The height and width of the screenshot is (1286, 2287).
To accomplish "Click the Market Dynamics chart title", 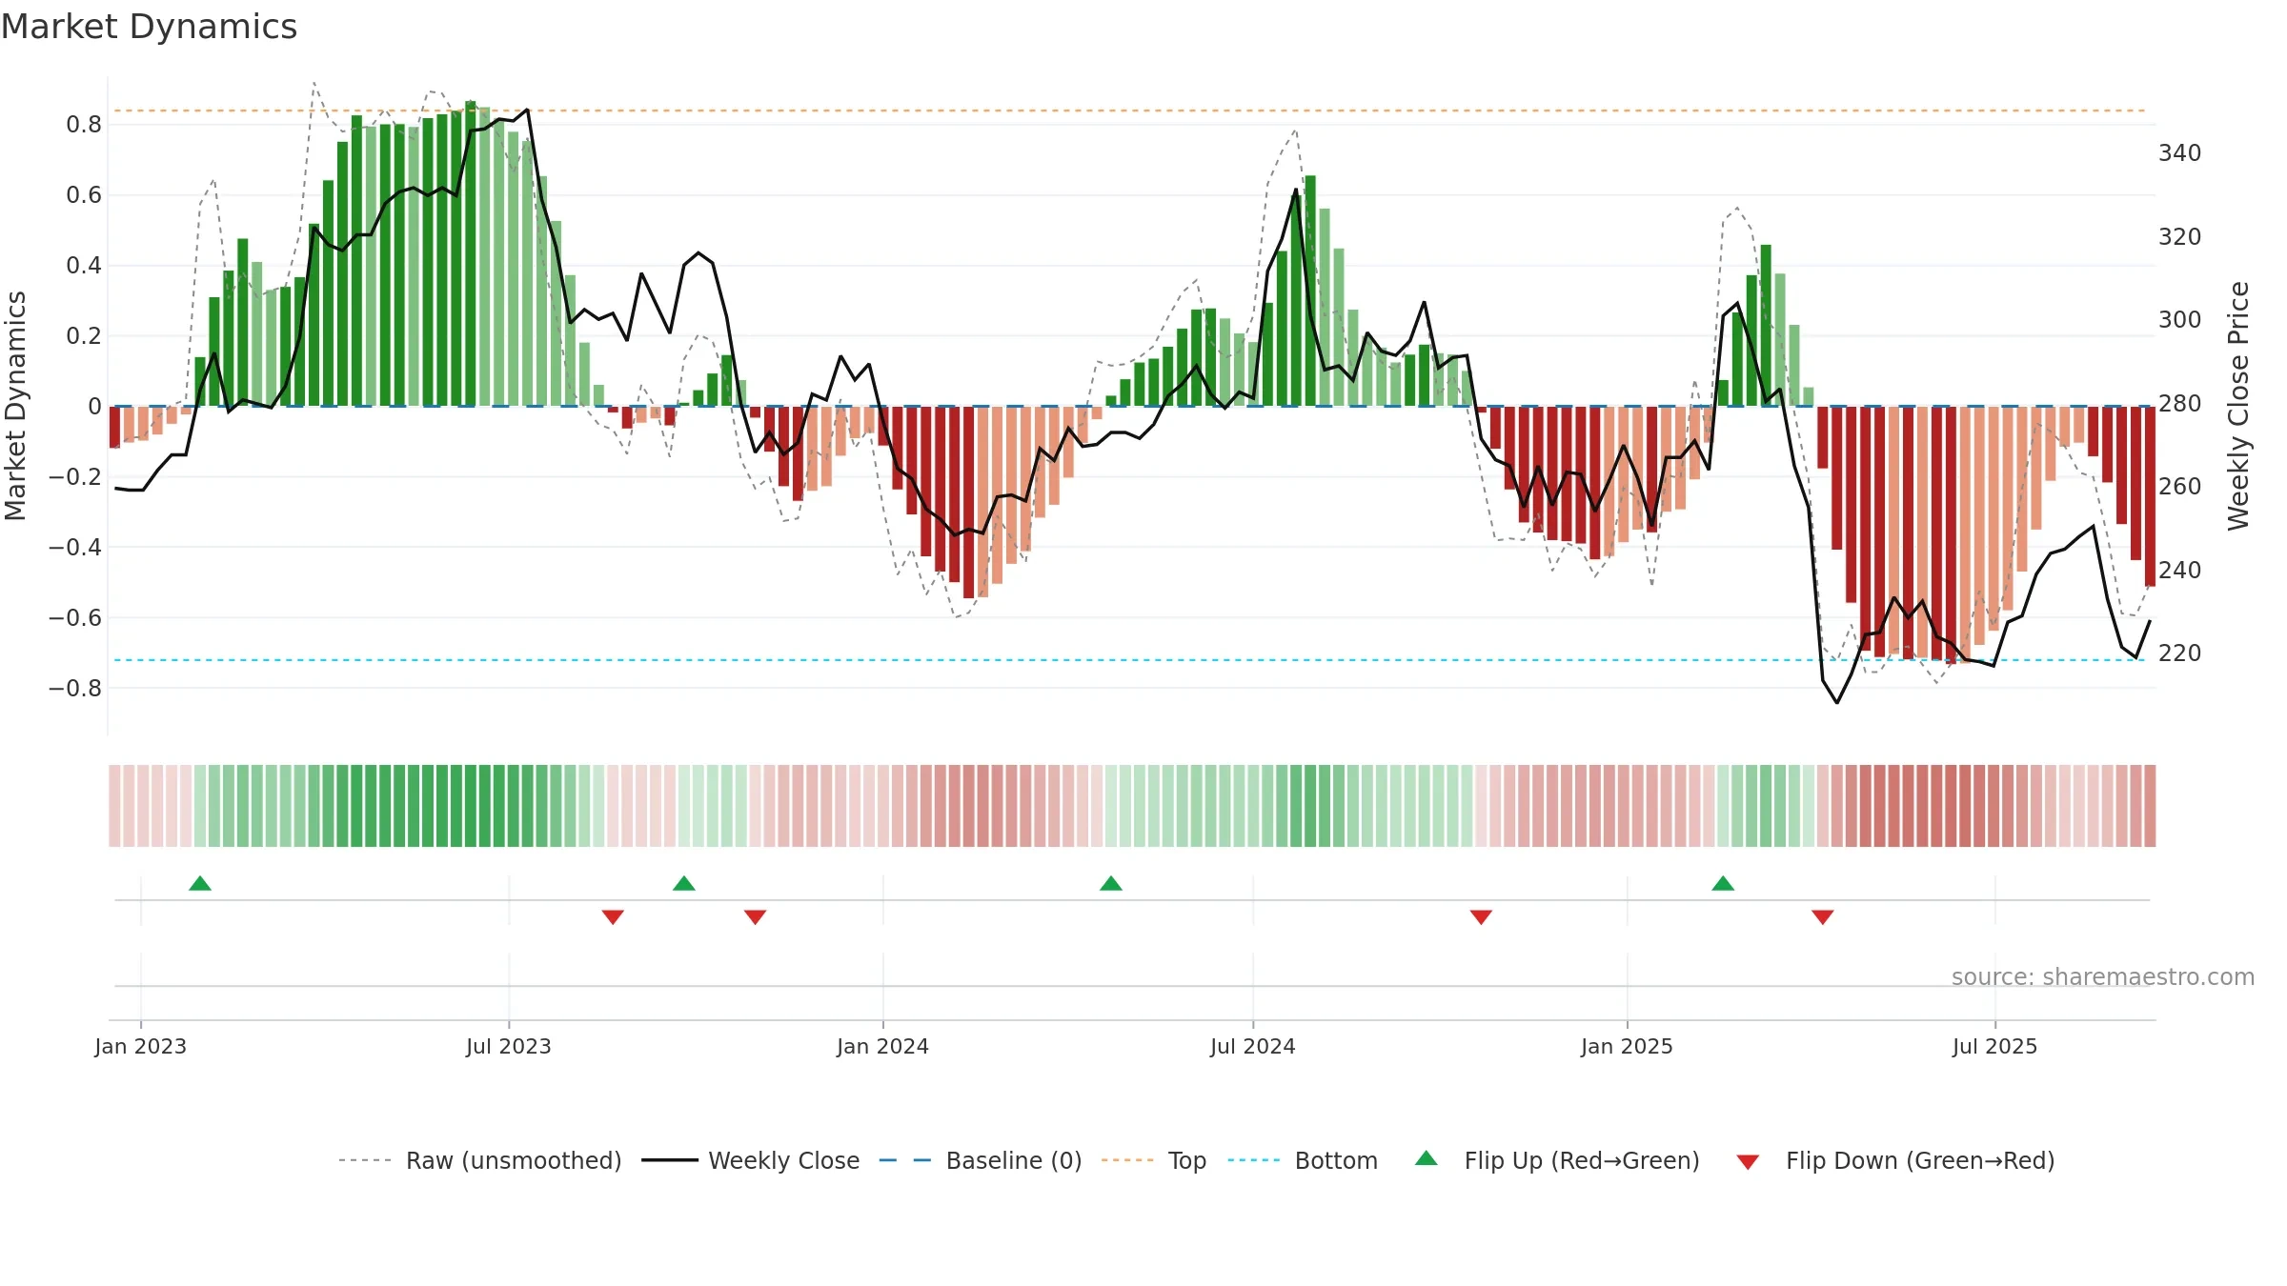I will 149,27.
